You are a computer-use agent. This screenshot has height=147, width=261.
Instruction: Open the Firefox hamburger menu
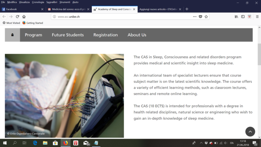(257, 17)
